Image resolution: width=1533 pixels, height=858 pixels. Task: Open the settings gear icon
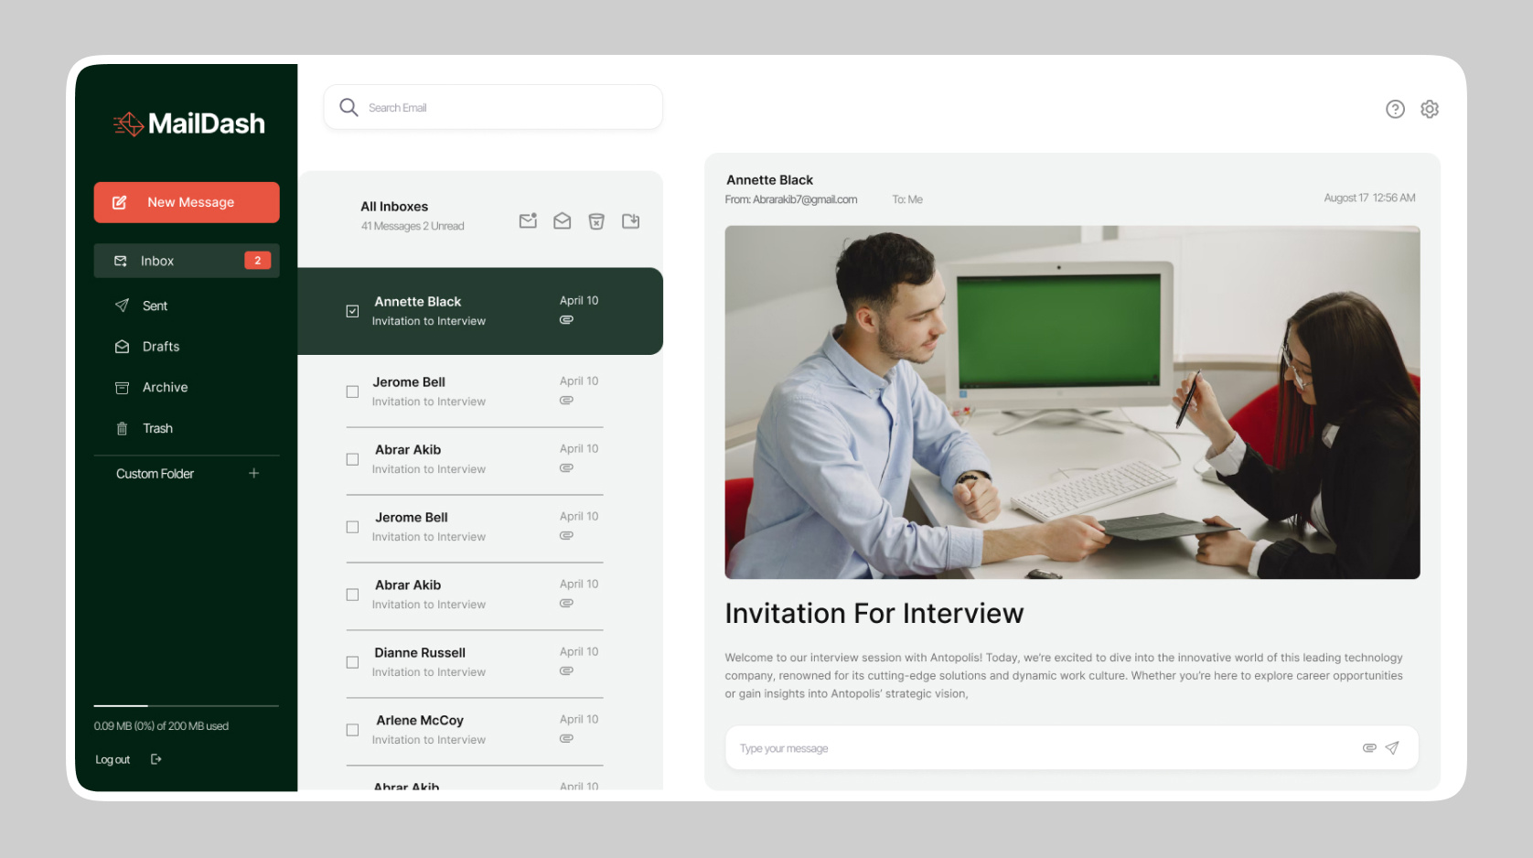(1430, 109)
